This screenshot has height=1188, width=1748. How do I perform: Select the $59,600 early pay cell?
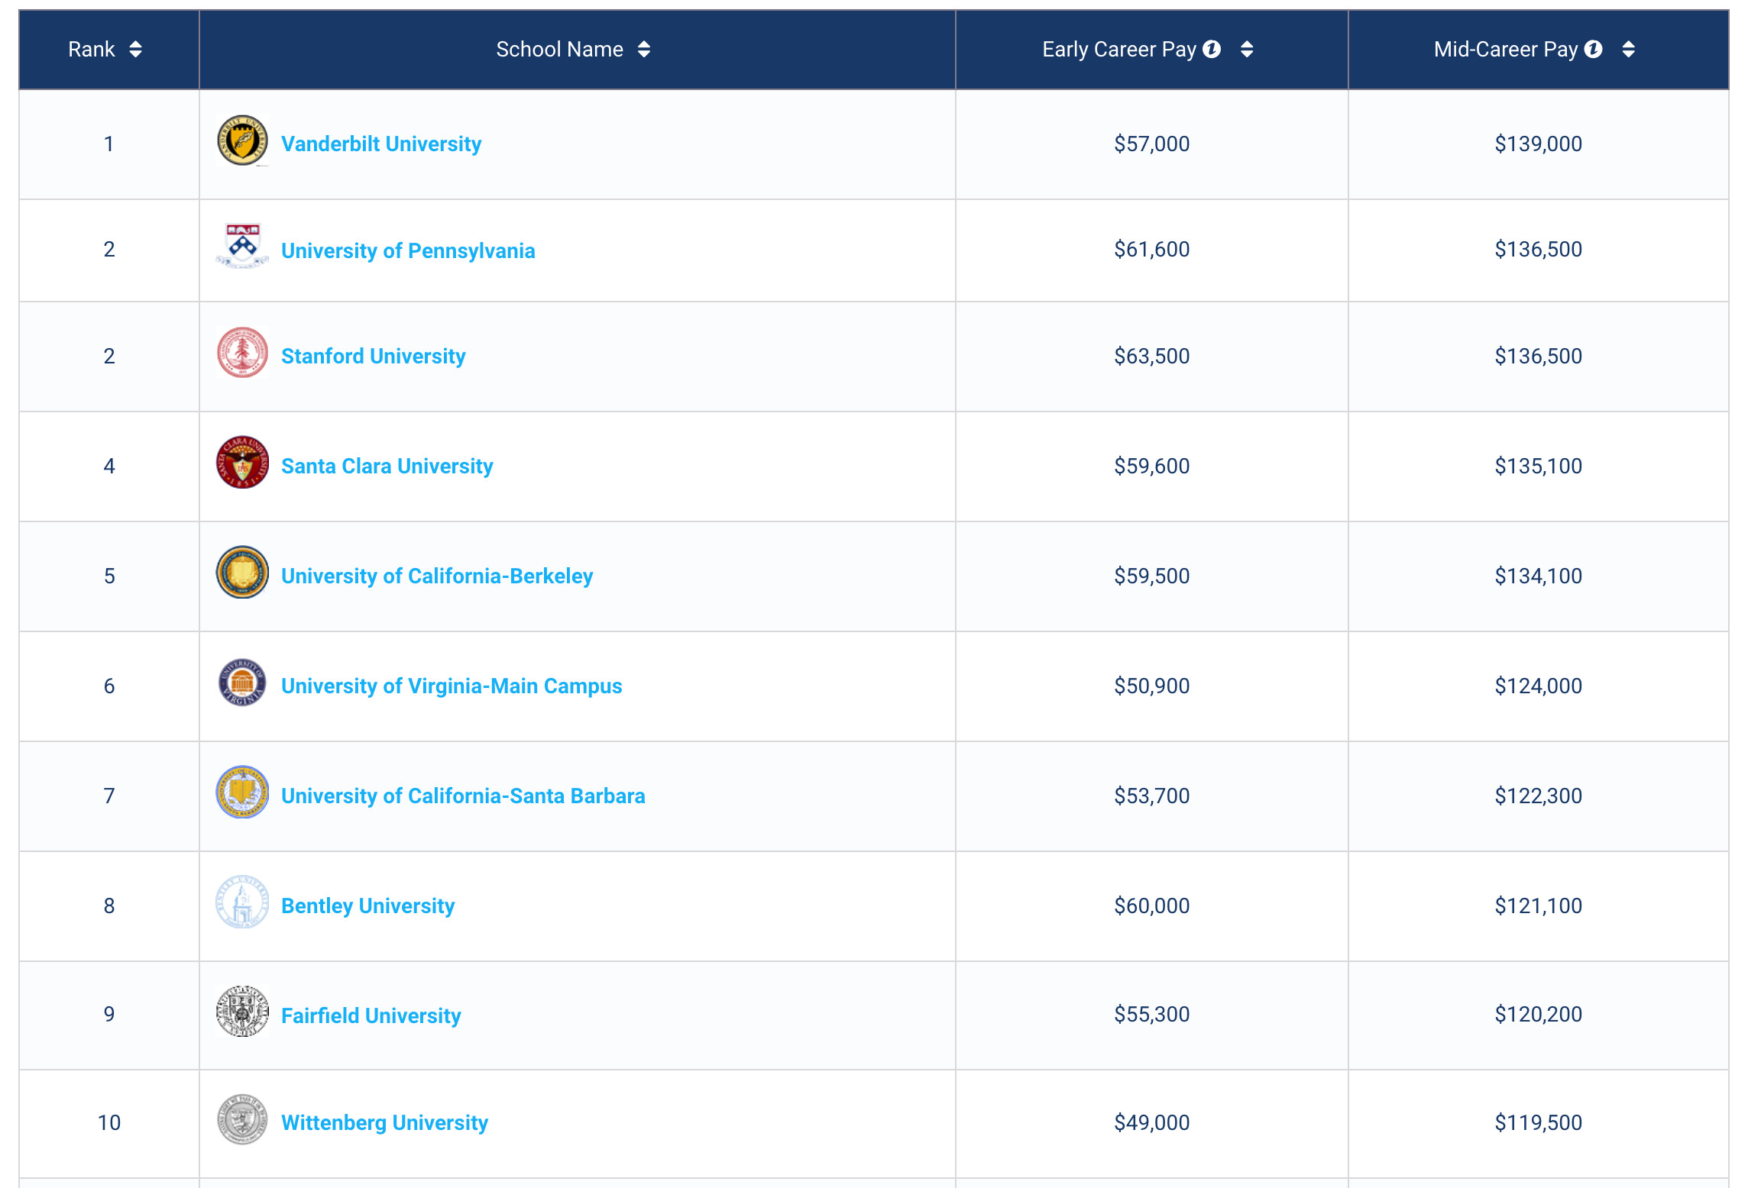(x=1152, y=466)
